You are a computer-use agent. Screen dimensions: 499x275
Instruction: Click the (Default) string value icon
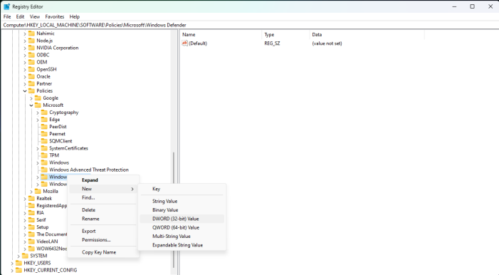click(185, 43)
